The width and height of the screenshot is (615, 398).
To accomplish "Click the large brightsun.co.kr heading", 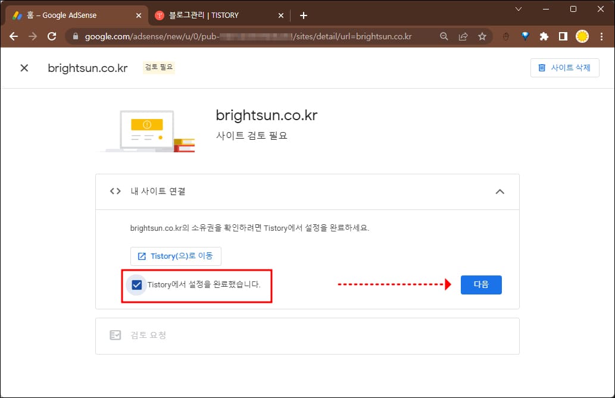I will (267, 115).
